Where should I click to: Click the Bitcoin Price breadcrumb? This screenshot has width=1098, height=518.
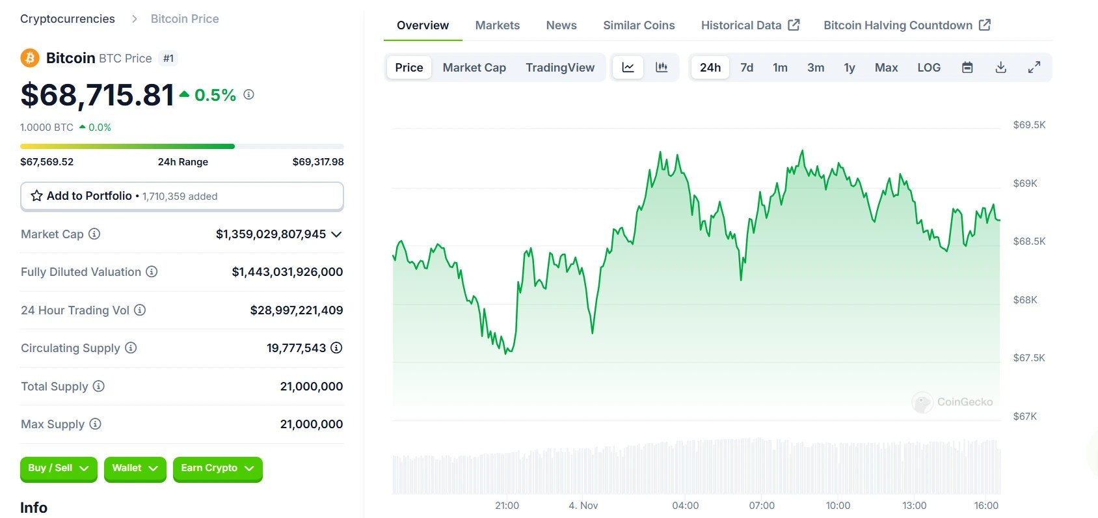[185, 19]
